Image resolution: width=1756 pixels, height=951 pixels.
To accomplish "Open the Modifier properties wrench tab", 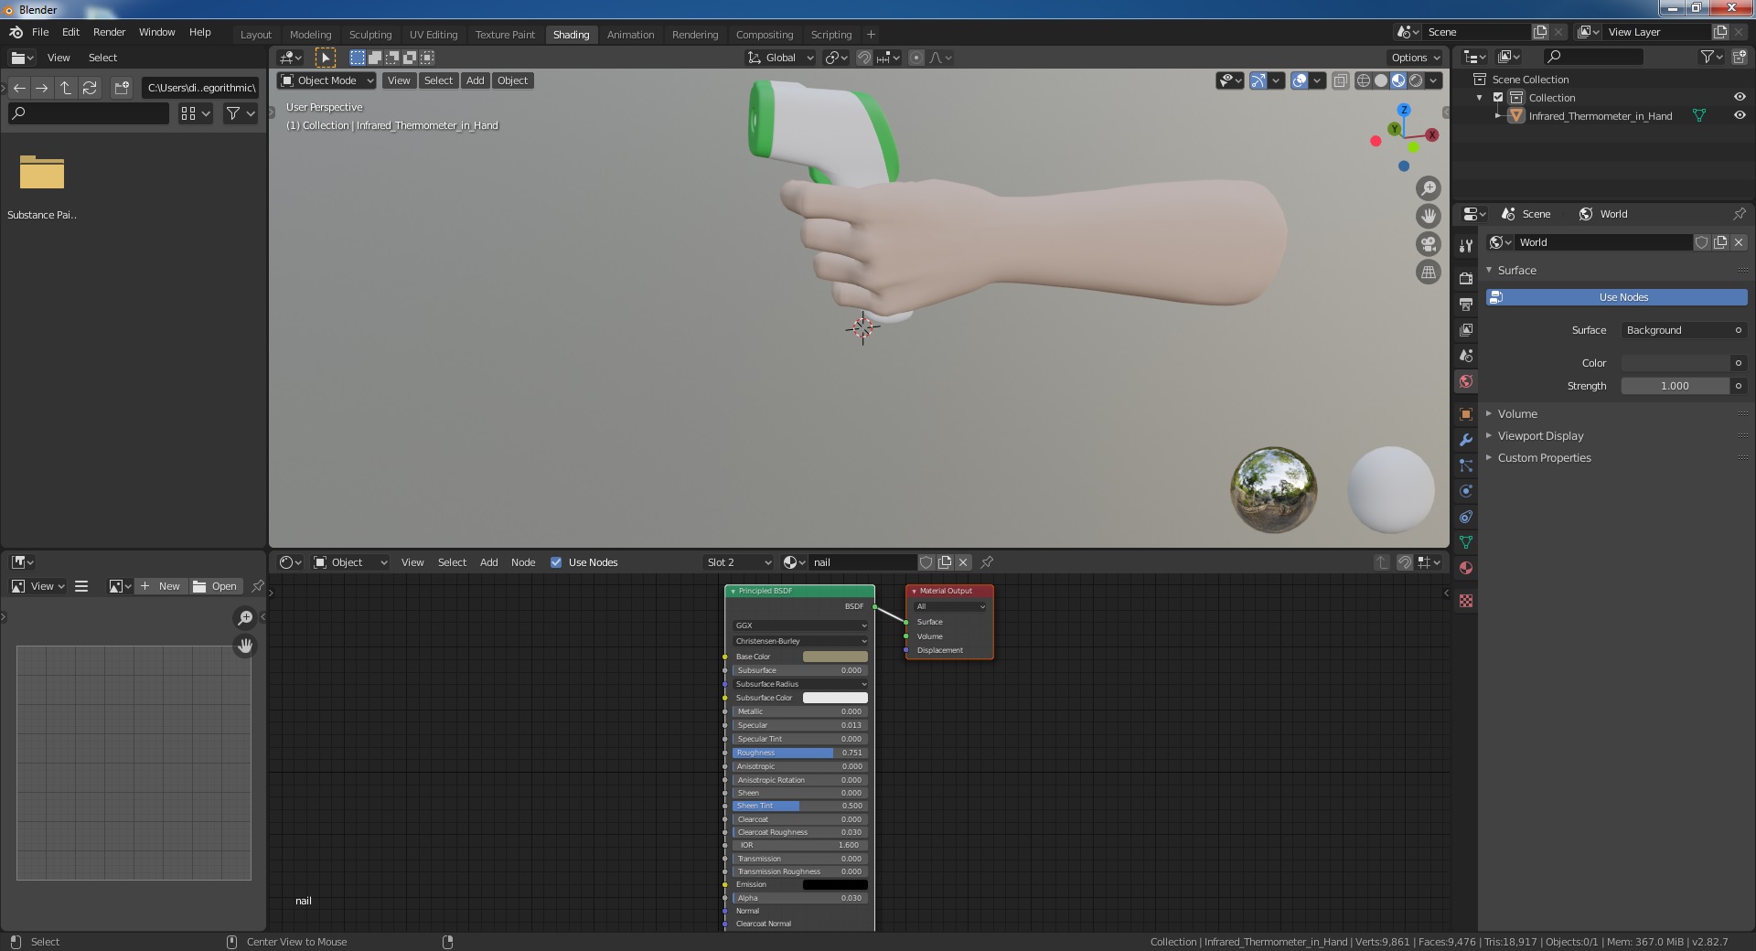I will click(x=1466, y=440).
